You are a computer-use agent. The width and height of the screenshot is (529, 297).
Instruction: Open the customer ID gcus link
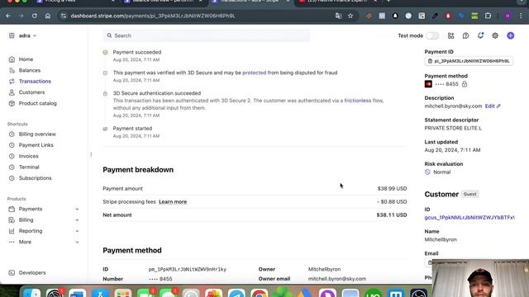coord(469,218)
